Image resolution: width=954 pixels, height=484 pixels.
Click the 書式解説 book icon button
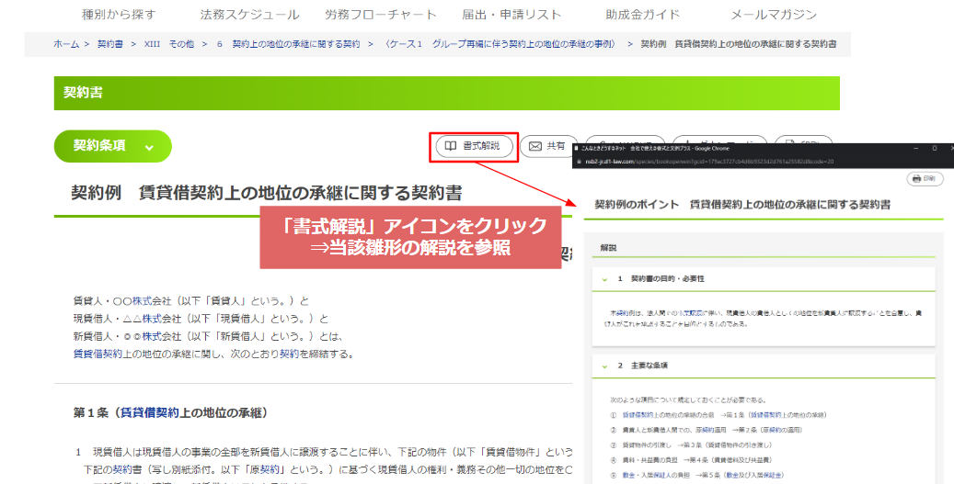point(474,146)
